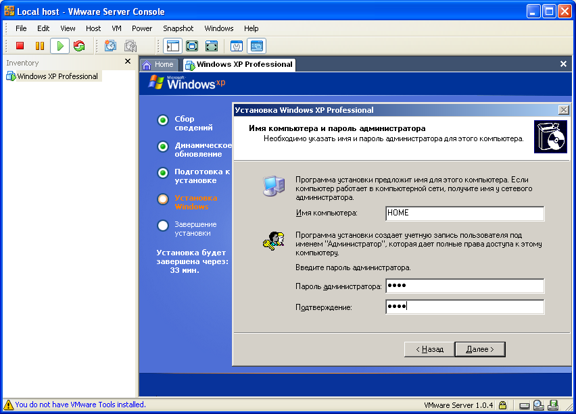The width and height of the screenshot is (576, 414).
Task: Click the orange Suspend pause icon
Action: tap(40, 46)
